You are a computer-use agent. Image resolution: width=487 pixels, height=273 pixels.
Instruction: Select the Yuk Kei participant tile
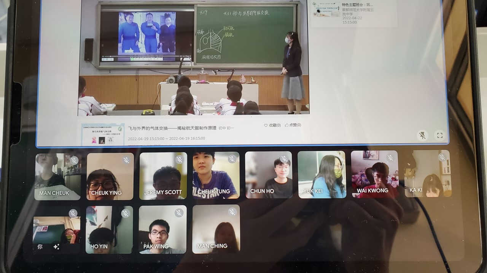321,174
